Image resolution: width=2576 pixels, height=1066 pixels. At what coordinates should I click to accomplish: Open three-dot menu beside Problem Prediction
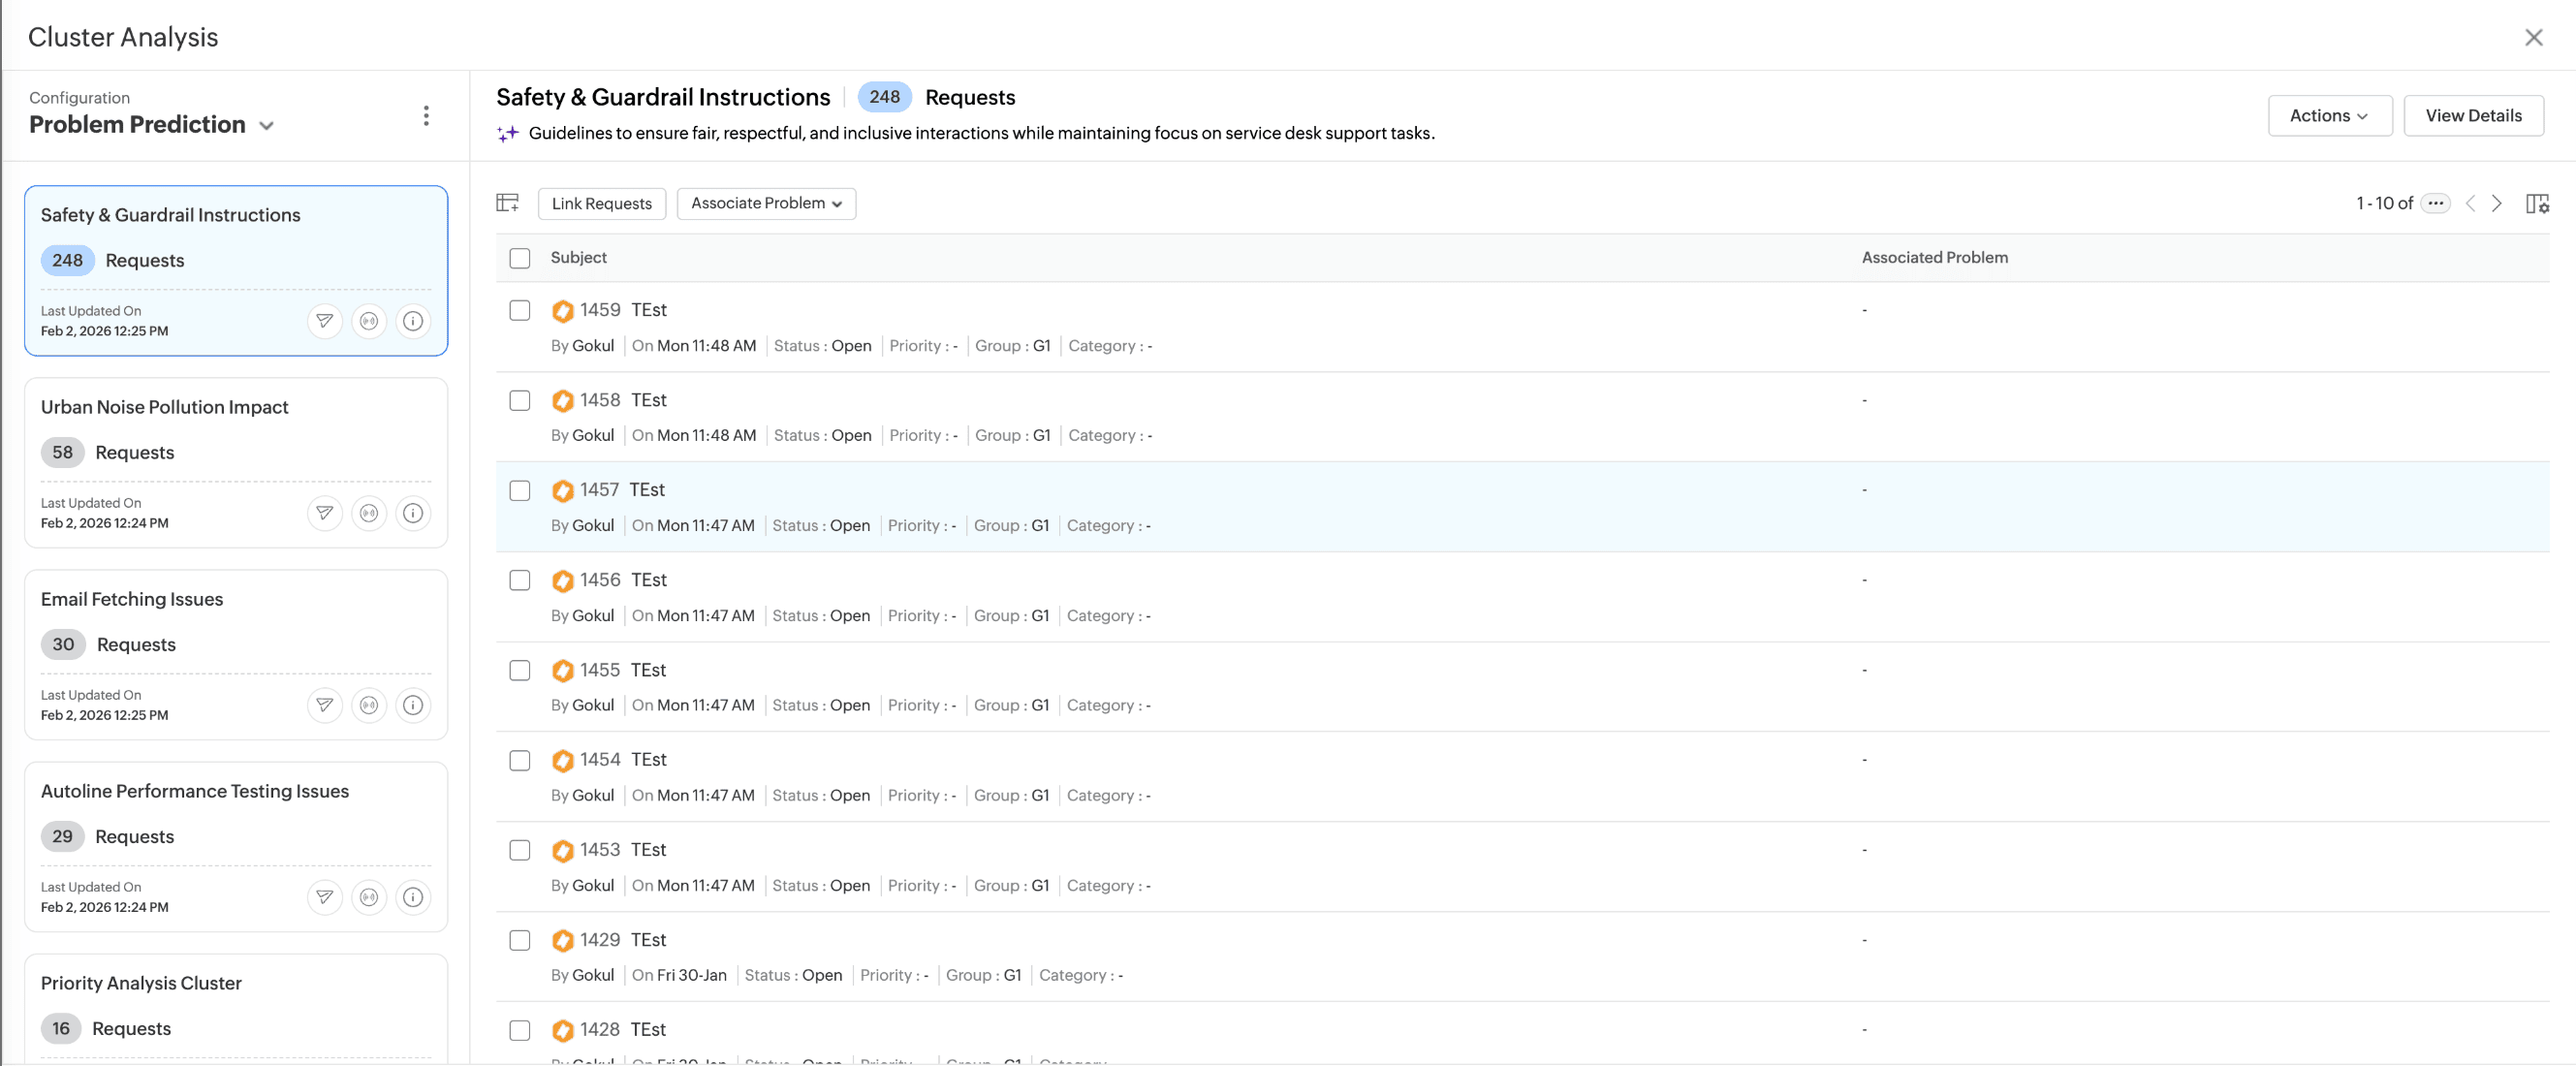[426, 116]
